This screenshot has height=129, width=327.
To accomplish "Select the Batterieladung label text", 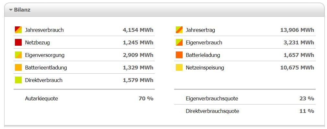I will (203, 55).
